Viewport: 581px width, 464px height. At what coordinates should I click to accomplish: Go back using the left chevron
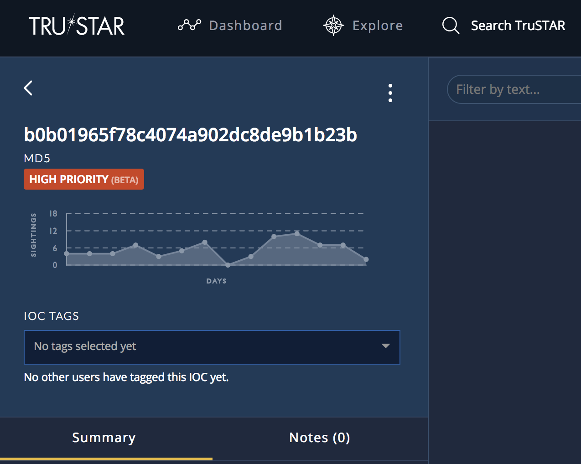(28, 88)
